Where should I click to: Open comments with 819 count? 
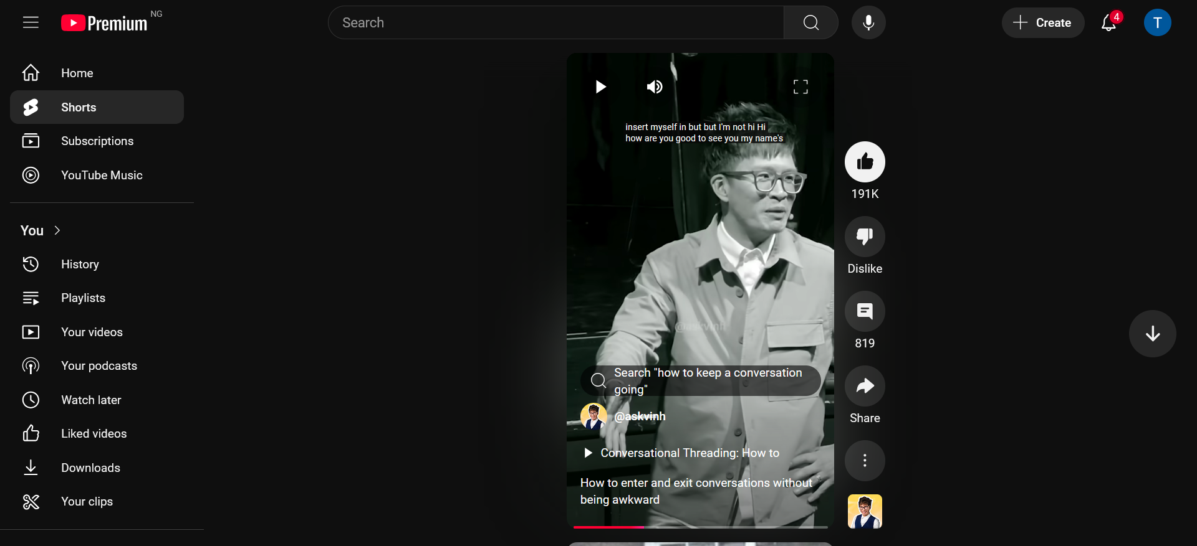(x=865, y=311)
